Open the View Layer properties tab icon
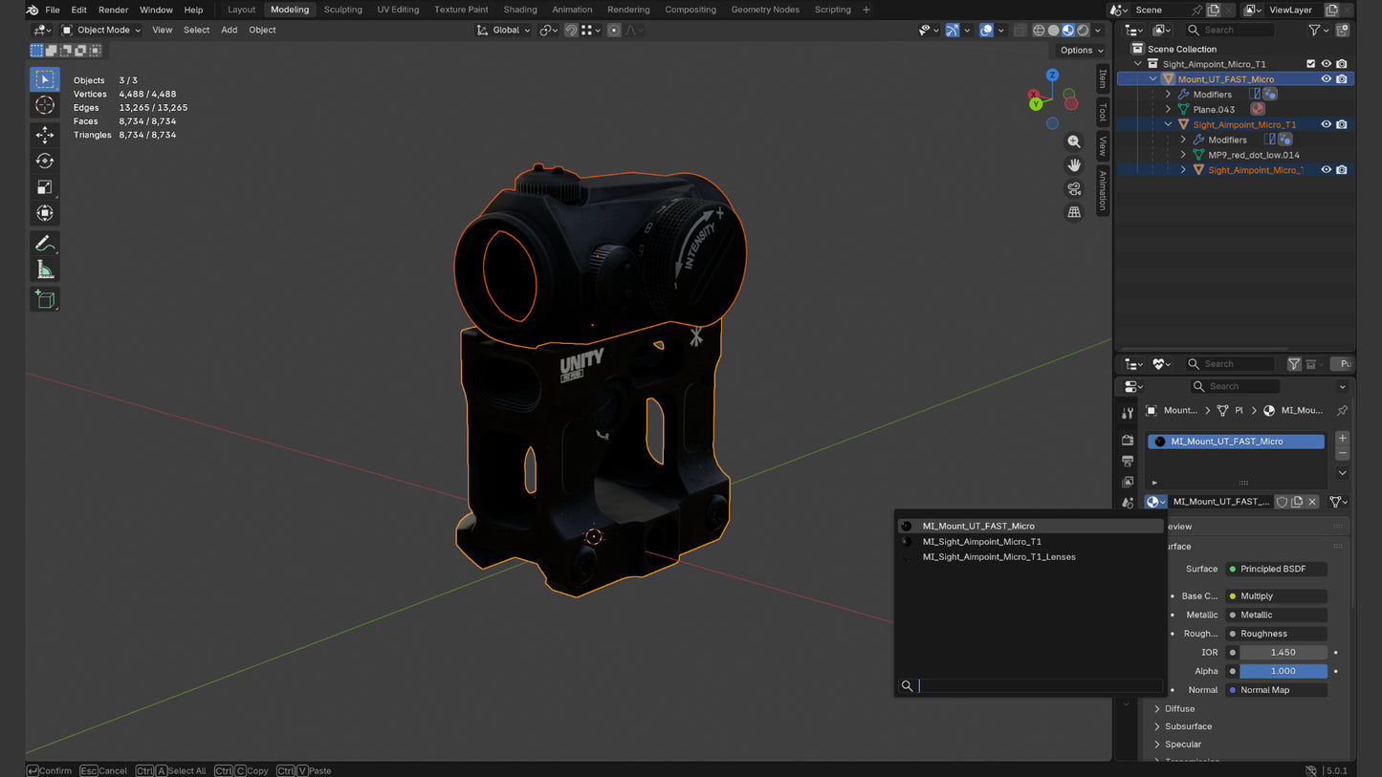 (x=1128, y=482)
